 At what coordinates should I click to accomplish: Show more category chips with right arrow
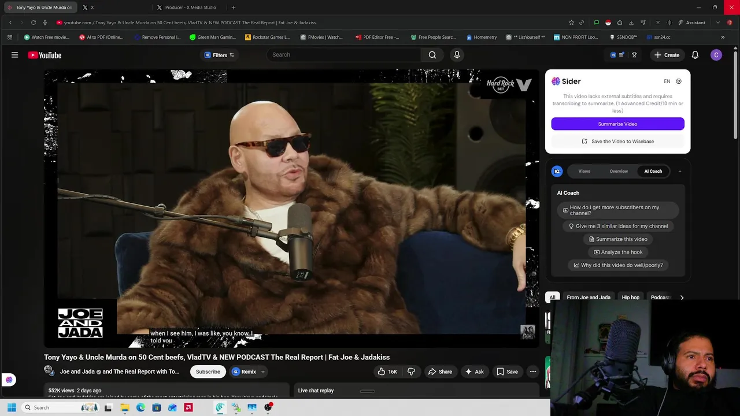pyautogui.click(x=682, y=298)
